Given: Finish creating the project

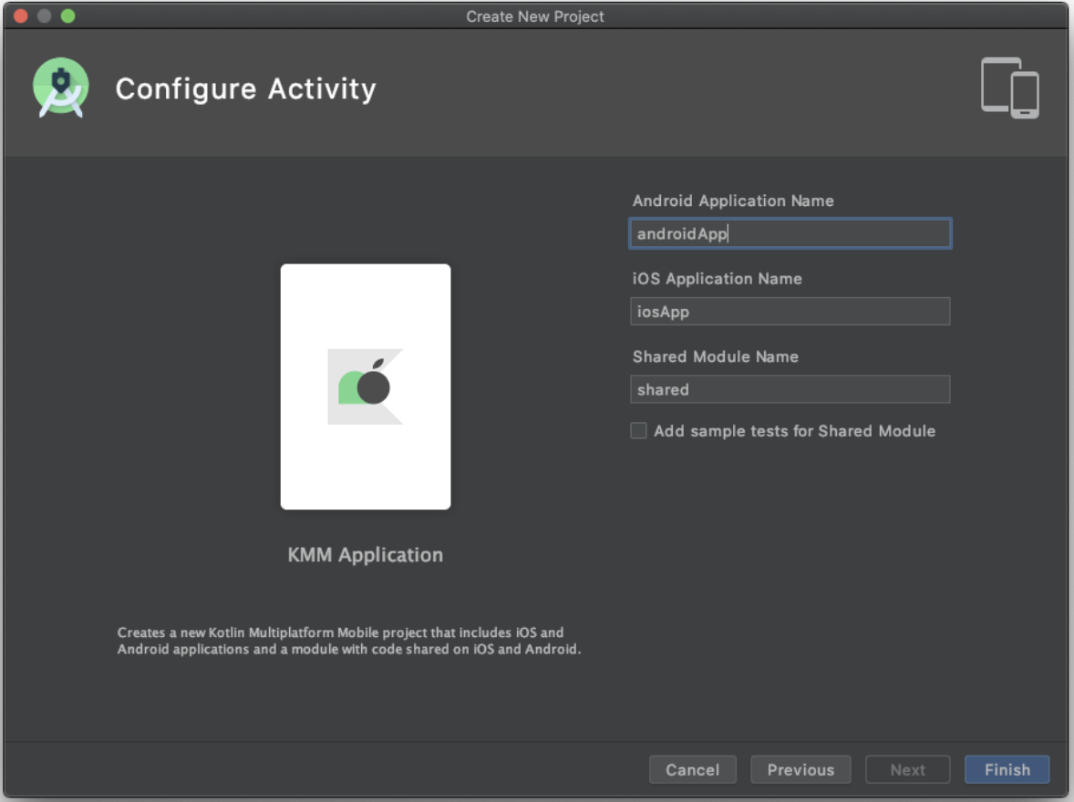Looking at the screenshot, I should (1007, 770).
